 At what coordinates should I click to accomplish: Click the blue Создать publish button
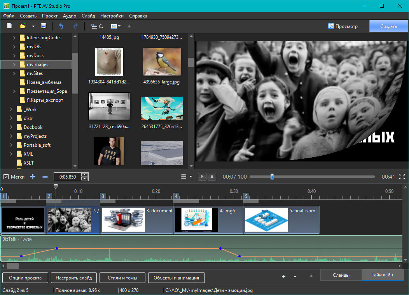click(388, 26)
